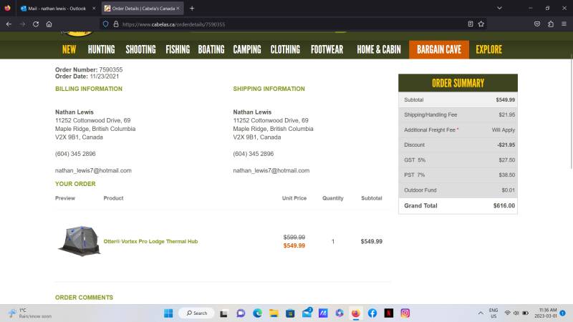Screen dimensions: 573x322
Task: Click the page vertical scrollbar
Action: 571,113
